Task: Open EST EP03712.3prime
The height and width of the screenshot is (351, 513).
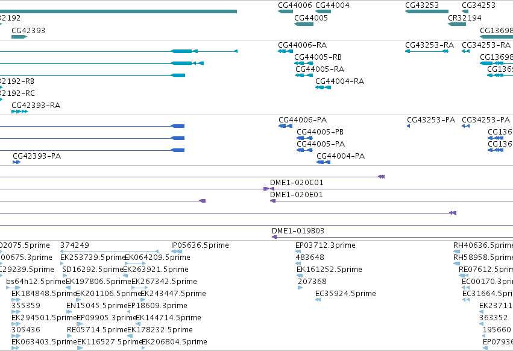Action: coord(325,245)
